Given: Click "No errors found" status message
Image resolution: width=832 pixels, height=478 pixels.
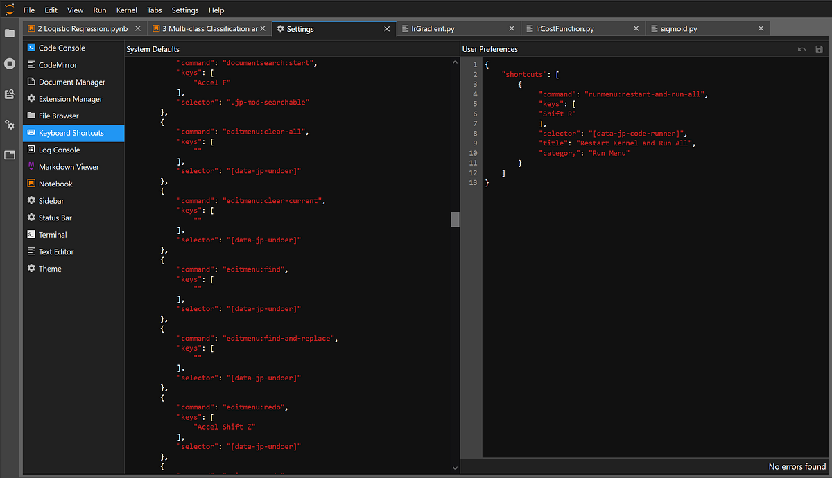Looking at the screenshot, I should point(797,467).
